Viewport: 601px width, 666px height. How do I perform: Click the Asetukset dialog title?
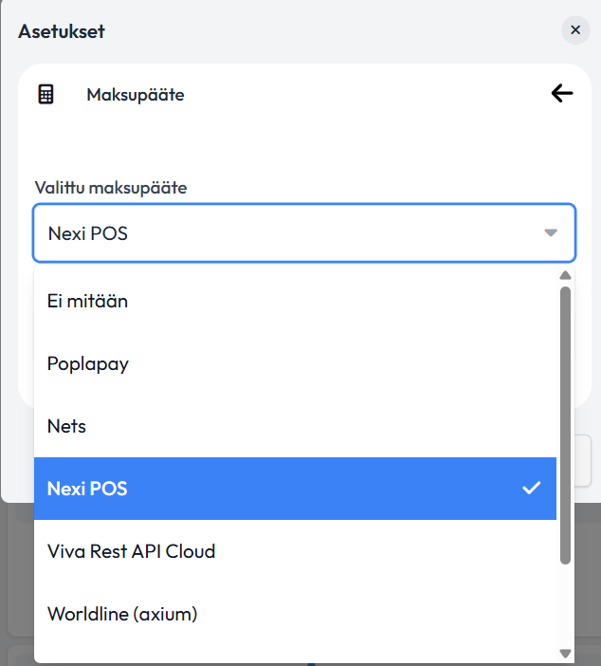pyautogui.click(x=62, y=31)
